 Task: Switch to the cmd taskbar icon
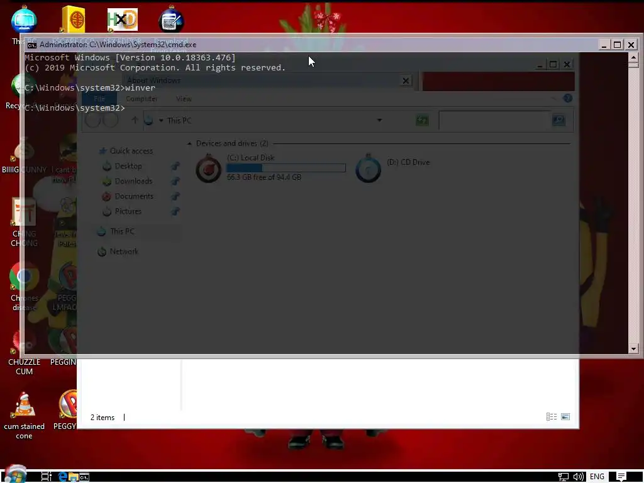pos(84,477)
